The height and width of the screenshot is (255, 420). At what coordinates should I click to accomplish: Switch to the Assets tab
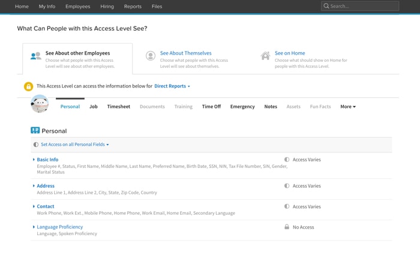[293, 107]
